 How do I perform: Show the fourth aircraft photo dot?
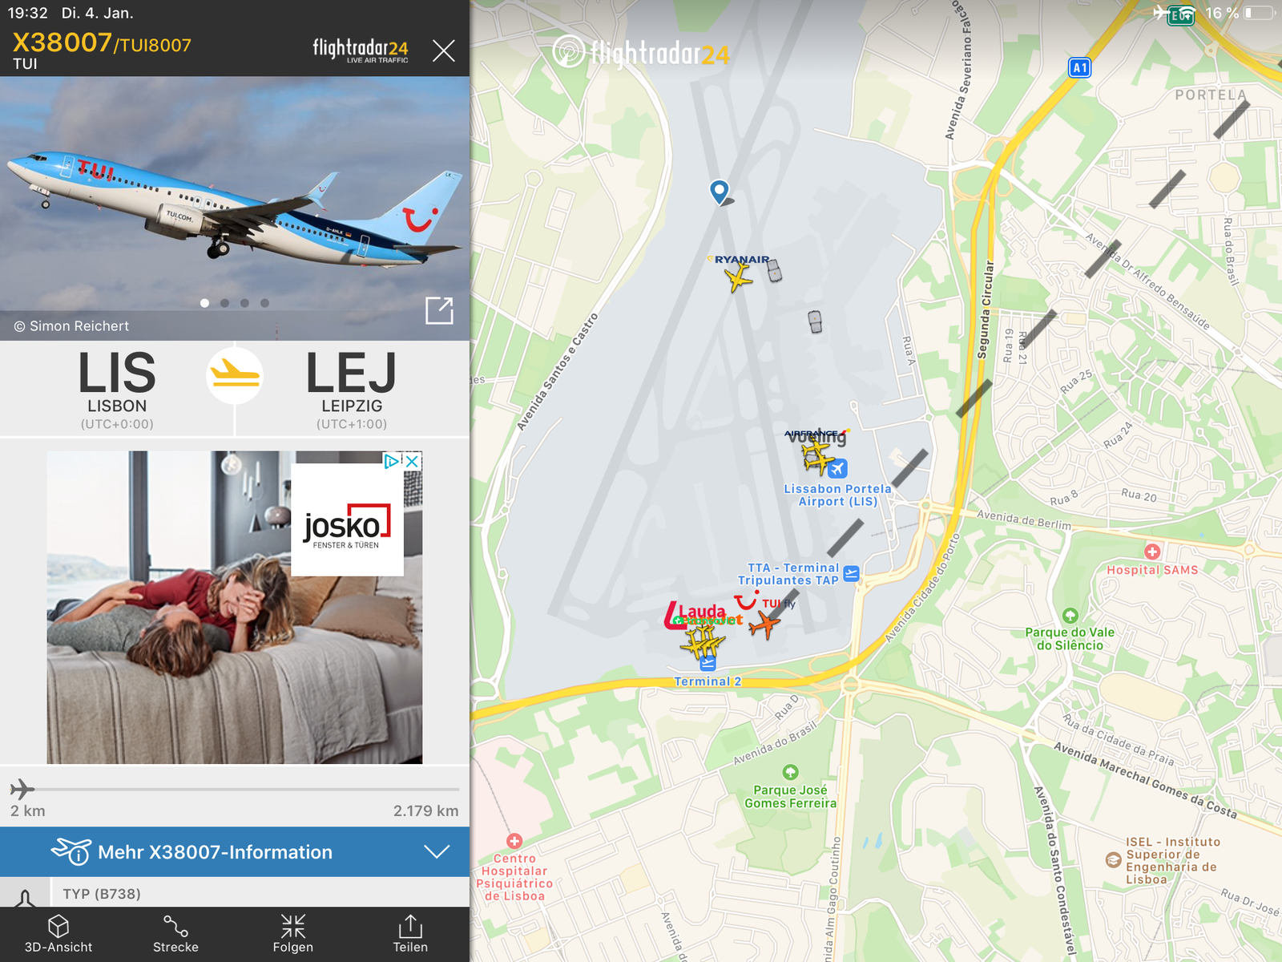265,303
